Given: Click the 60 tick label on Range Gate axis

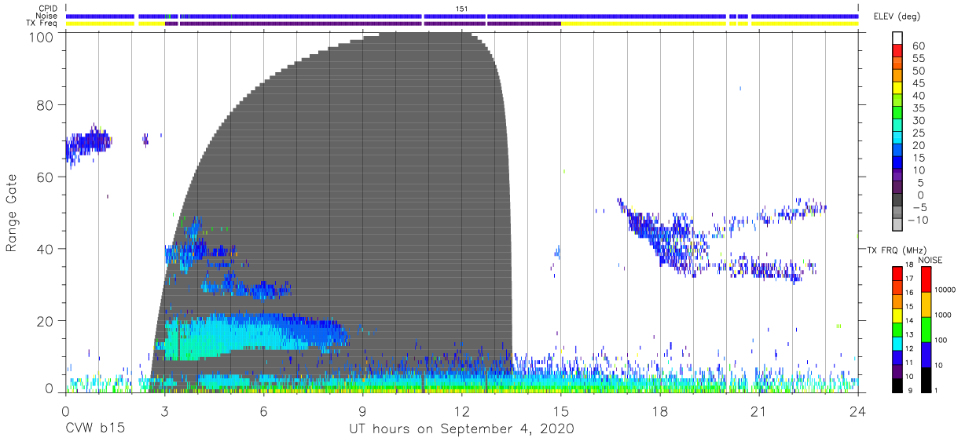Looking at the screenshot, I should pyautogui.click(x=46, y=177).
